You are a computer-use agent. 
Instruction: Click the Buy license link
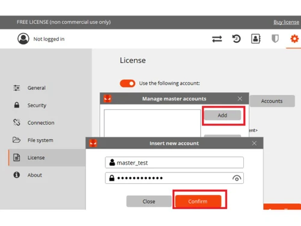[286, 22]
